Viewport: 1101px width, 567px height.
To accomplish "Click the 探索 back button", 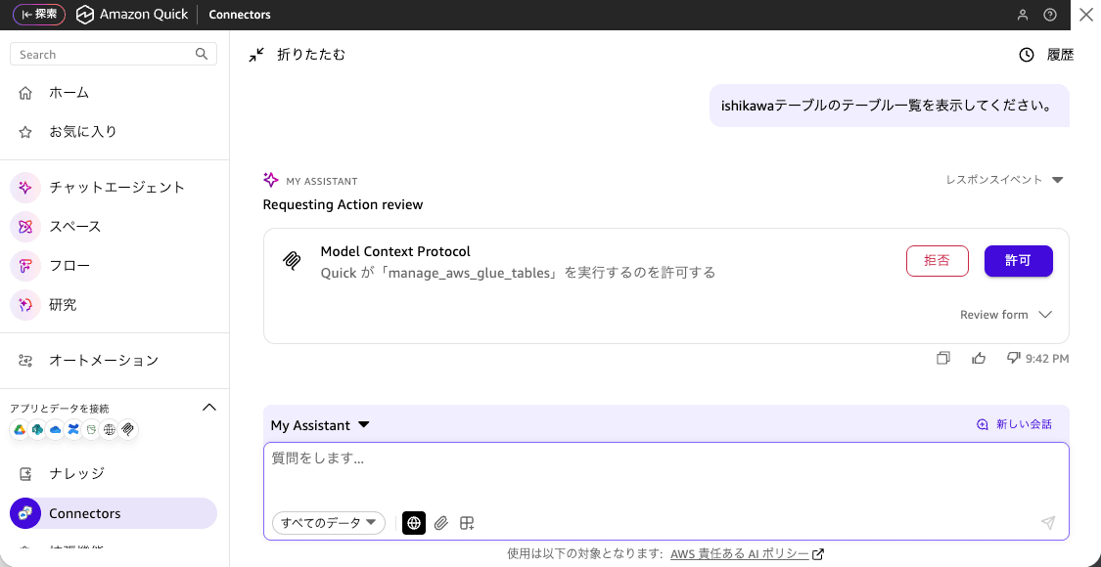I will tap(39, 14).
